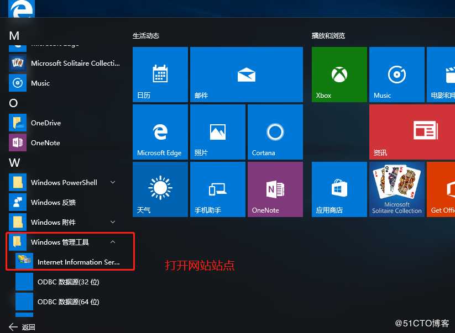Select ODBC 数据源(32 位) text
455x333 pixels.
pyautogui.click(x=69, y=282)
